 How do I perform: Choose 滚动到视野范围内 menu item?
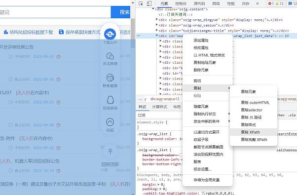[208, 155]
